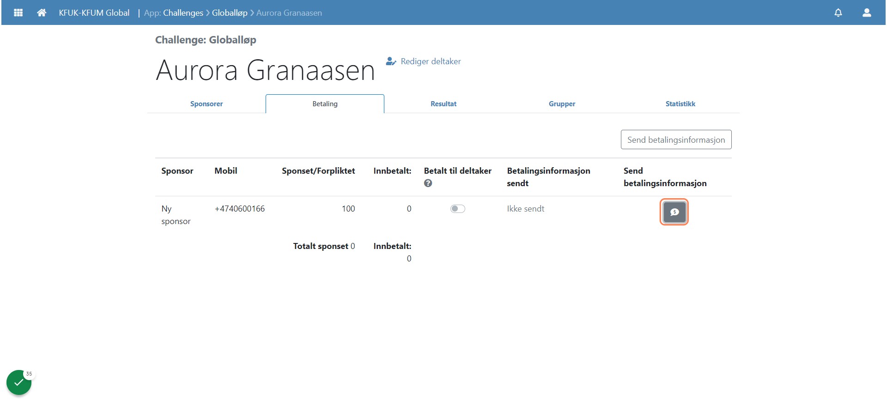Viewport: 887px width, 400px height.
Task: Click Totalt sponset label
Action: (321, 246)
